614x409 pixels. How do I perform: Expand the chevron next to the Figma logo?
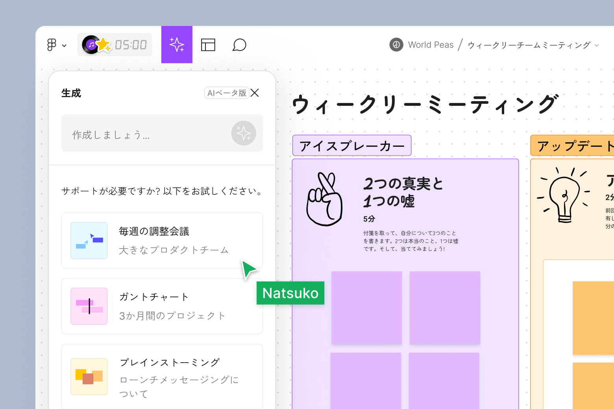click(65, 46)
